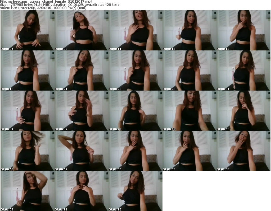The width and height of the screenshot is (271, 211).
Task: Click the 'Video: h264, yuv420p' header line
Action: tap(43, 8)
